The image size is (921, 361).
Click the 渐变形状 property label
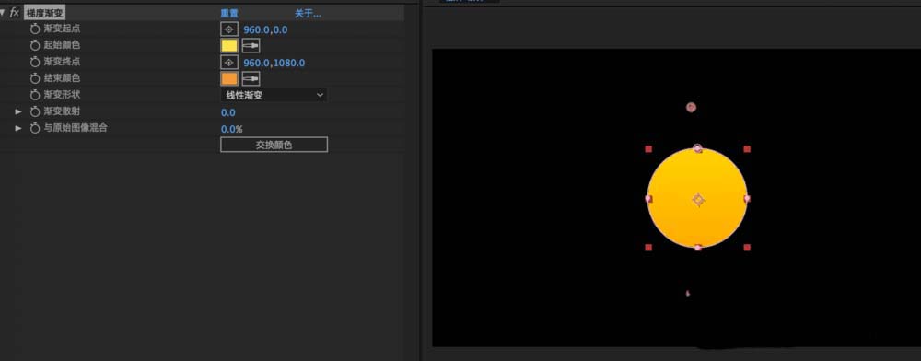pyautogui.click(x=62, y=95)
